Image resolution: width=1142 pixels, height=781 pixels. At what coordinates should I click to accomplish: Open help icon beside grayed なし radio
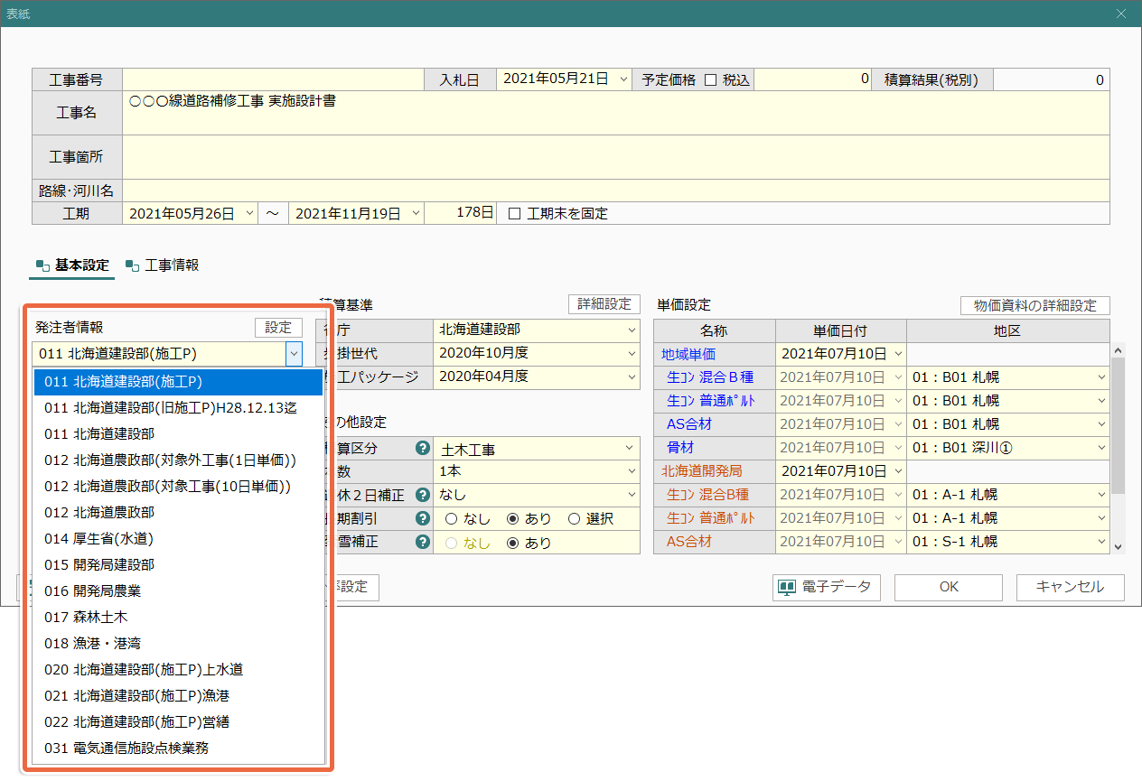(x=421, y=542)
